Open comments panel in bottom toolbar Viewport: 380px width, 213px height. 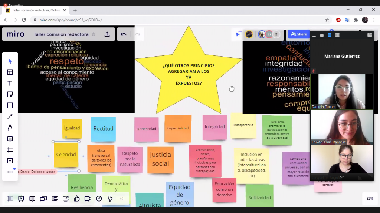pos(32,199)
